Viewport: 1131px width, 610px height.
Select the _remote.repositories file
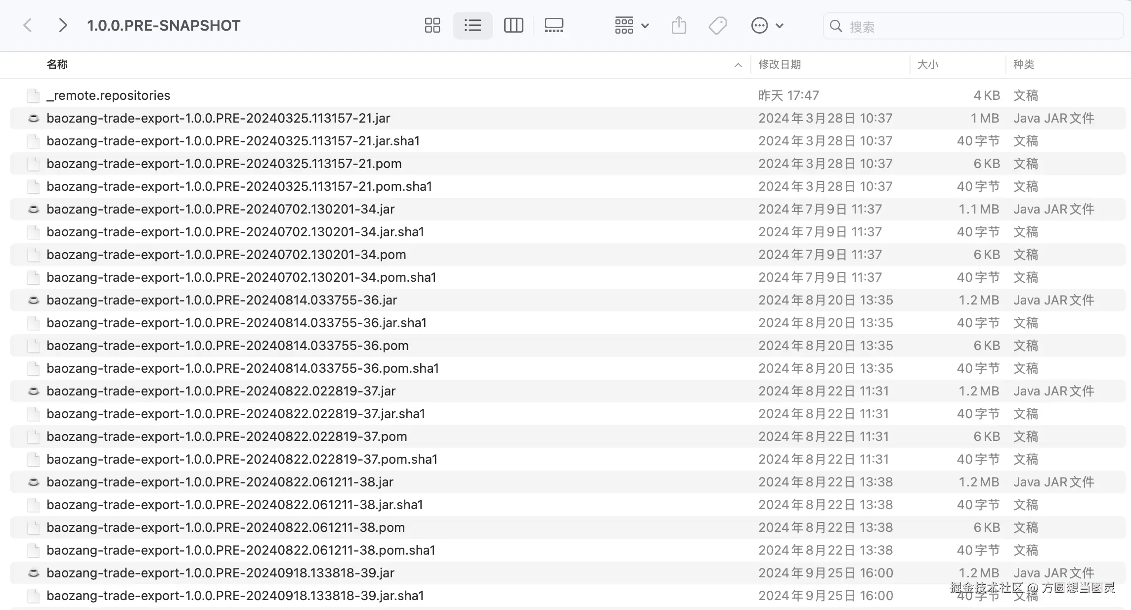pos(108,95)
